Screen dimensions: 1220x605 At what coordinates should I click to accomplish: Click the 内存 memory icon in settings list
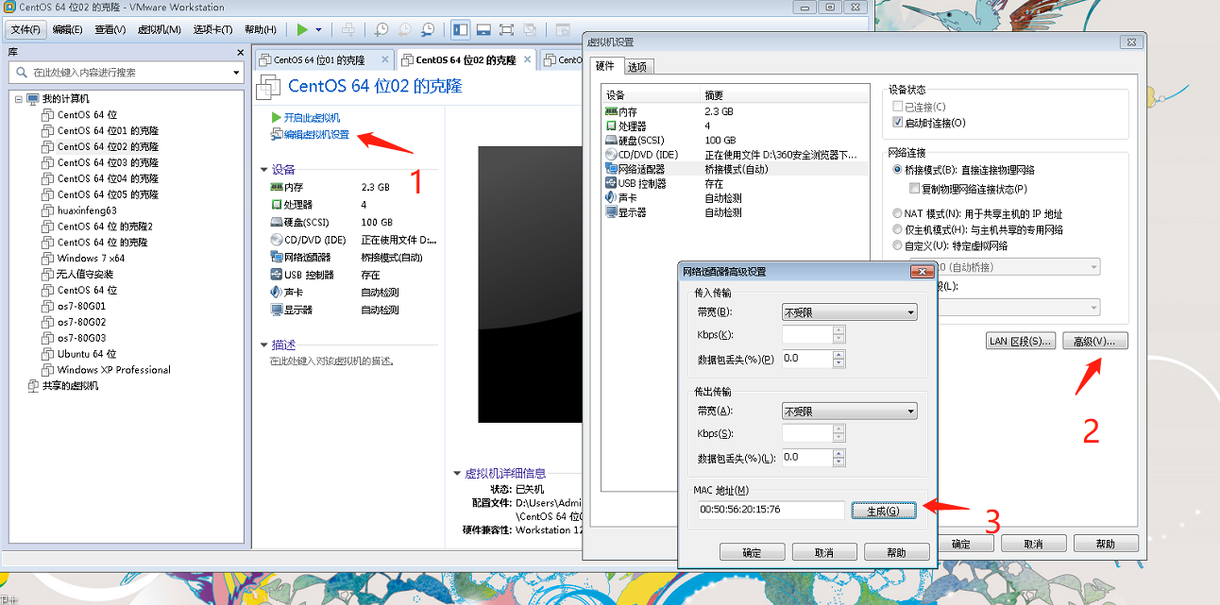pyautogui.click(x=611, y=111)
